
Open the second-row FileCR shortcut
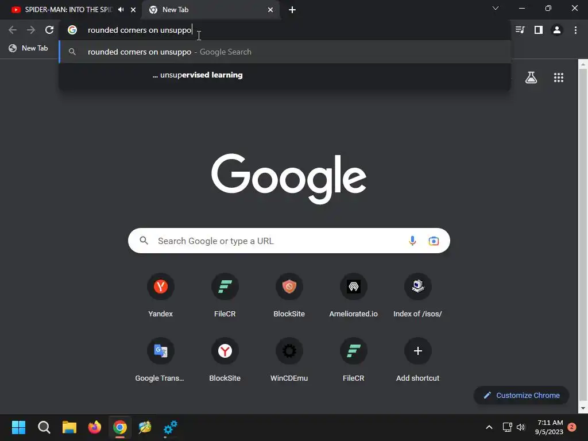354,360
